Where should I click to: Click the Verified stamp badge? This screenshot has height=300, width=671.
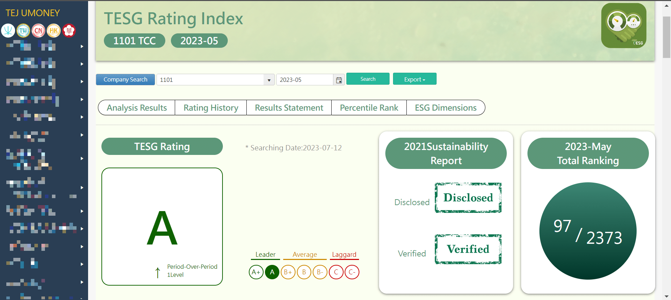468,249
